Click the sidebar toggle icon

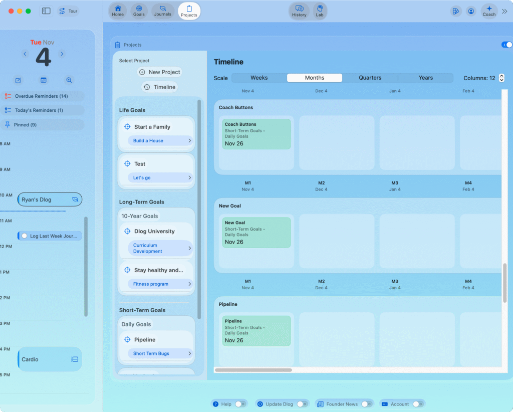point(46,11)
